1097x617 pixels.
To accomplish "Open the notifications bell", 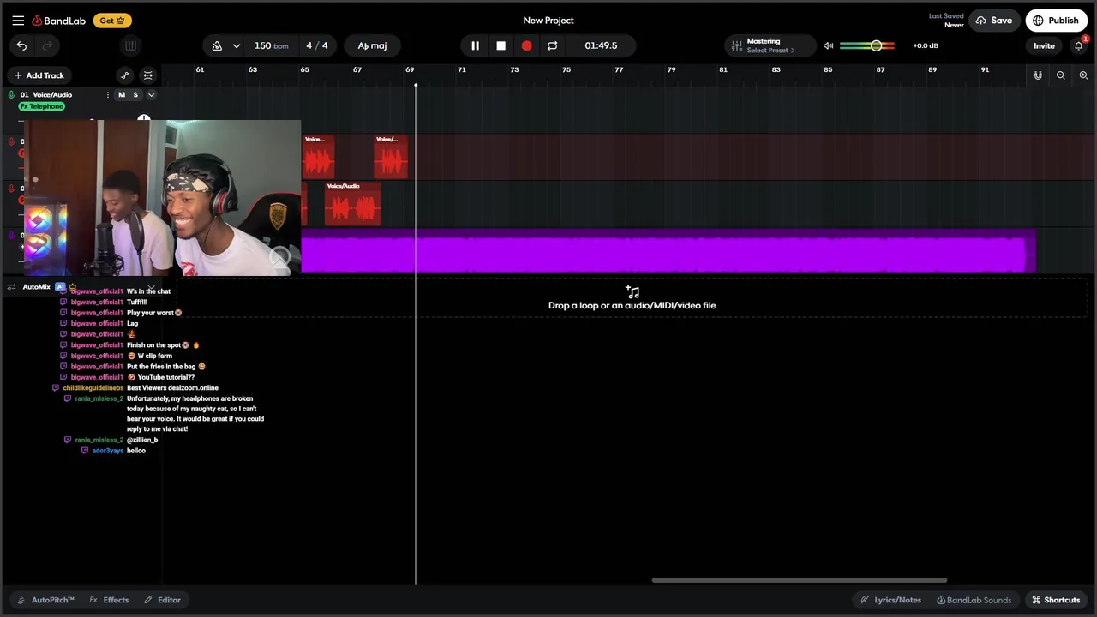I will 1079,45.
